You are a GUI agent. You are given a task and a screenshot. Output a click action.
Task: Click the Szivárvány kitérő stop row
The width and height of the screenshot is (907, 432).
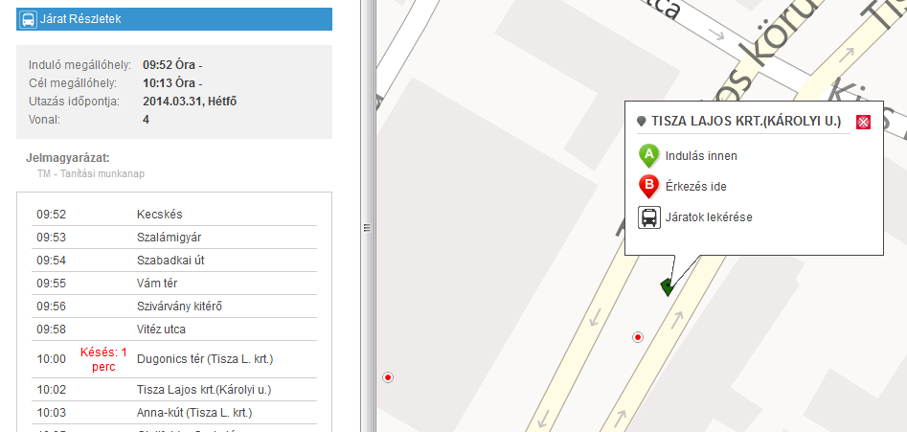click(174, 307)
